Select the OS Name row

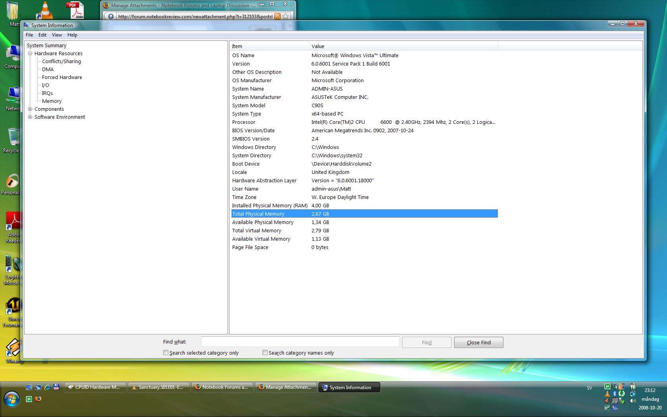(364, 55)
